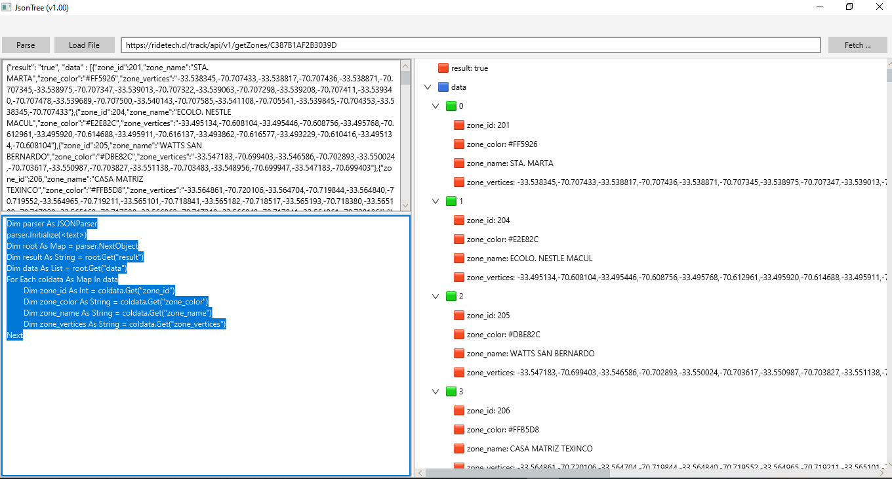Click the red icon beside zone_color: #FFB5D8
Viewport: 892px width, 479px height.
(459, 430)
